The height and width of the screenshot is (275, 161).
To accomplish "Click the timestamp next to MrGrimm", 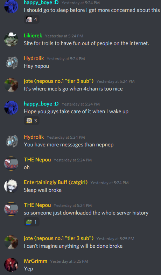I will [69, 261].
